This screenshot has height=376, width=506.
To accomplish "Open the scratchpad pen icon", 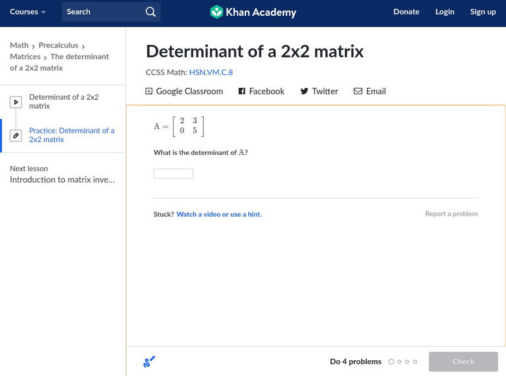I will [148, 361].
